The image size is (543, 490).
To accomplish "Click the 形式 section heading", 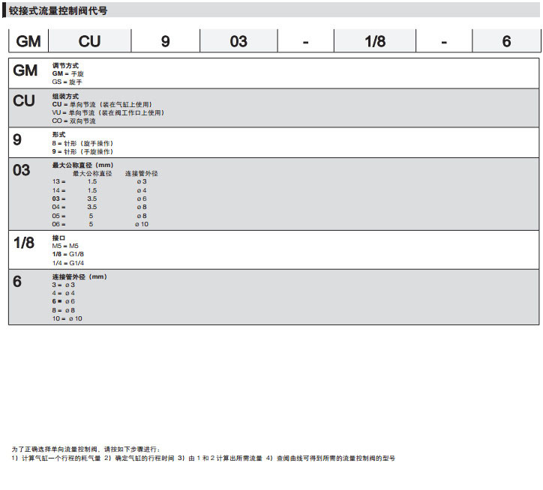I will click(58, 136).
